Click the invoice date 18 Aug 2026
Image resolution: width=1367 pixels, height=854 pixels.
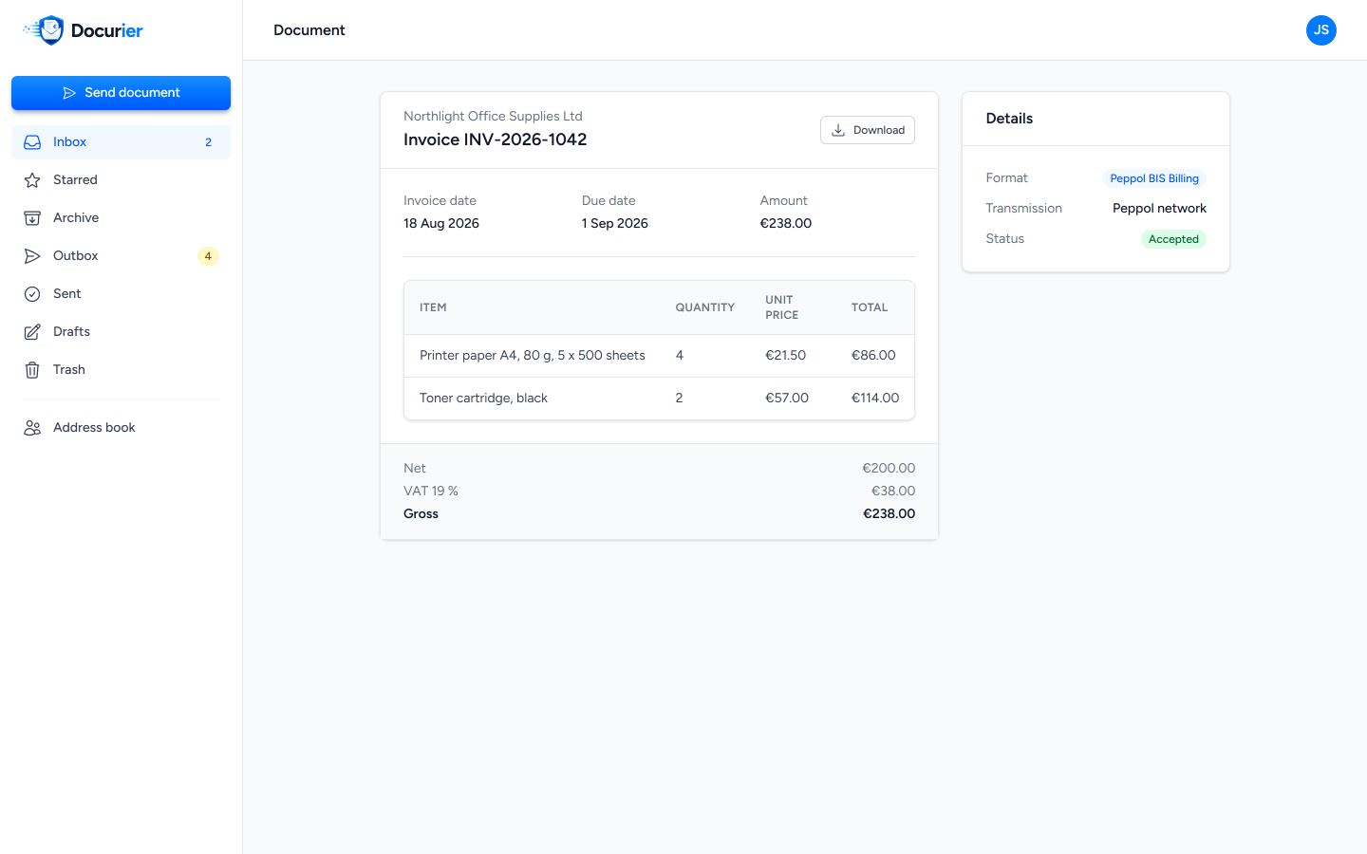coord(441,224)
